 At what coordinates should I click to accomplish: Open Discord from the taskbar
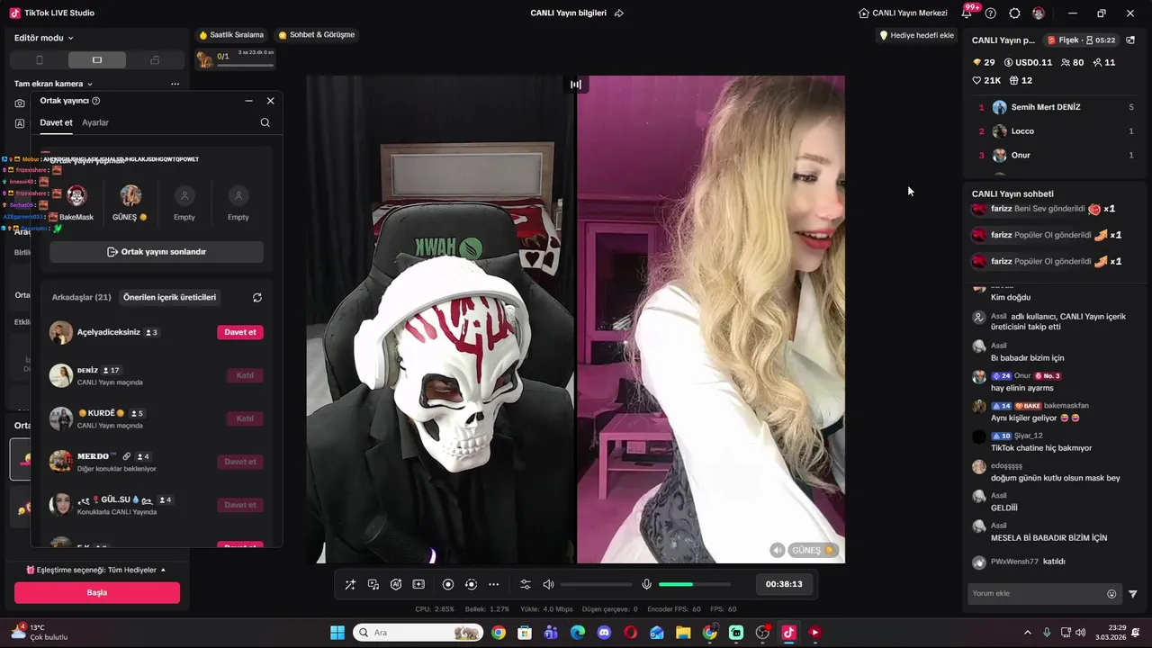604,633
